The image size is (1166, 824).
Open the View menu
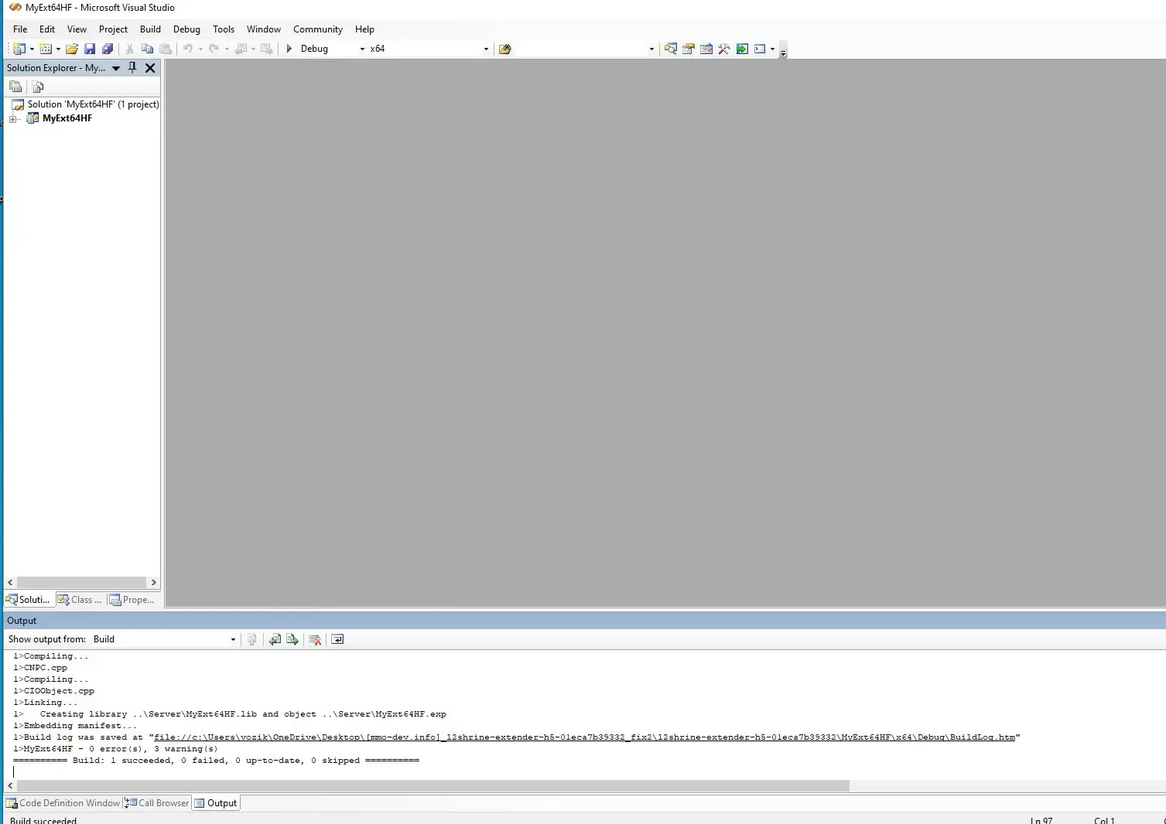pos(77,29)
